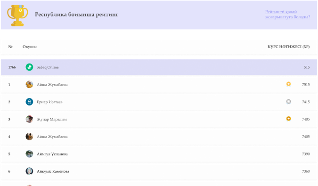Screen dimensions: 318x186
Task: Click the silver medal badge beside 7415
Action: pyautogui.click(x=288, y=101)
